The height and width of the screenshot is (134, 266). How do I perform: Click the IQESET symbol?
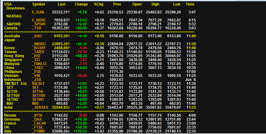(38, 84)
